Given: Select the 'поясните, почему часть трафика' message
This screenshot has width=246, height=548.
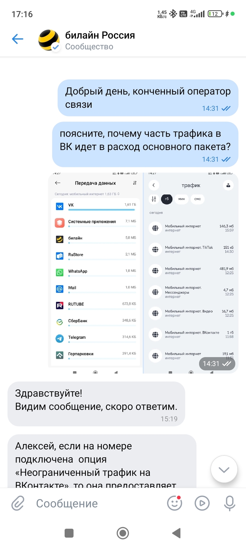Looking at the screenshot, I should 145,144.
